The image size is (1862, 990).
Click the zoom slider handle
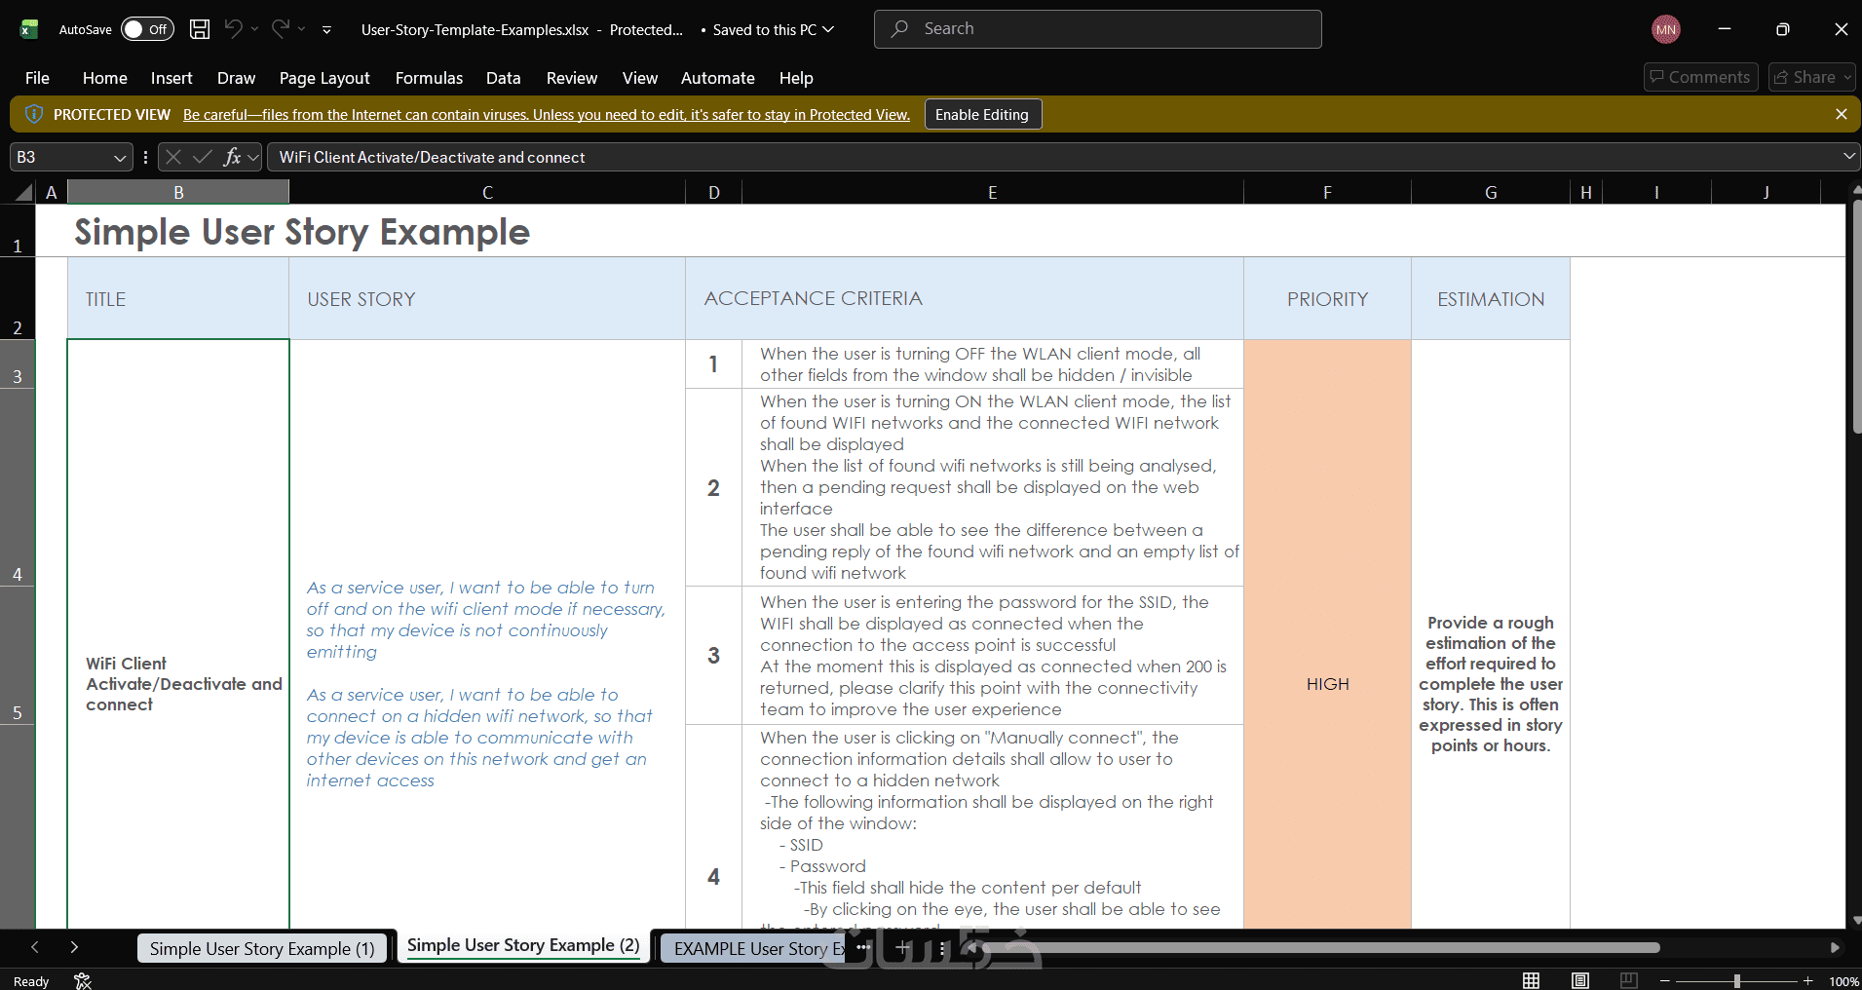(1736, 981)
